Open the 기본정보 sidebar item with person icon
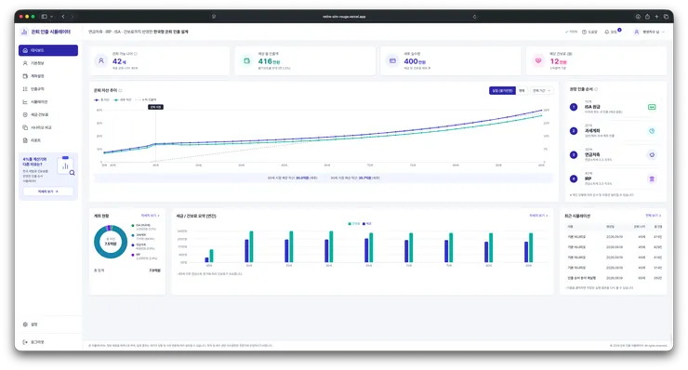The image size is (688, 370). [x=48, y=63]
